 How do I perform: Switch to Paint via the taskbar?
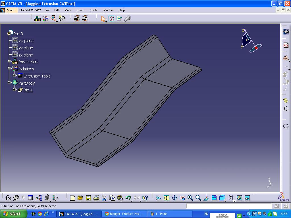click(x=170, y=213)
